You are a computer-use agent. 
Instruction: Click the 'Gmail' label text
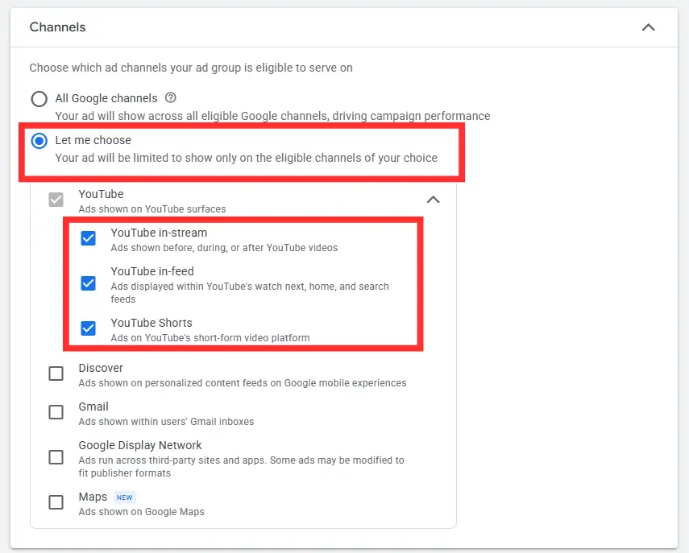coord(93,406)
